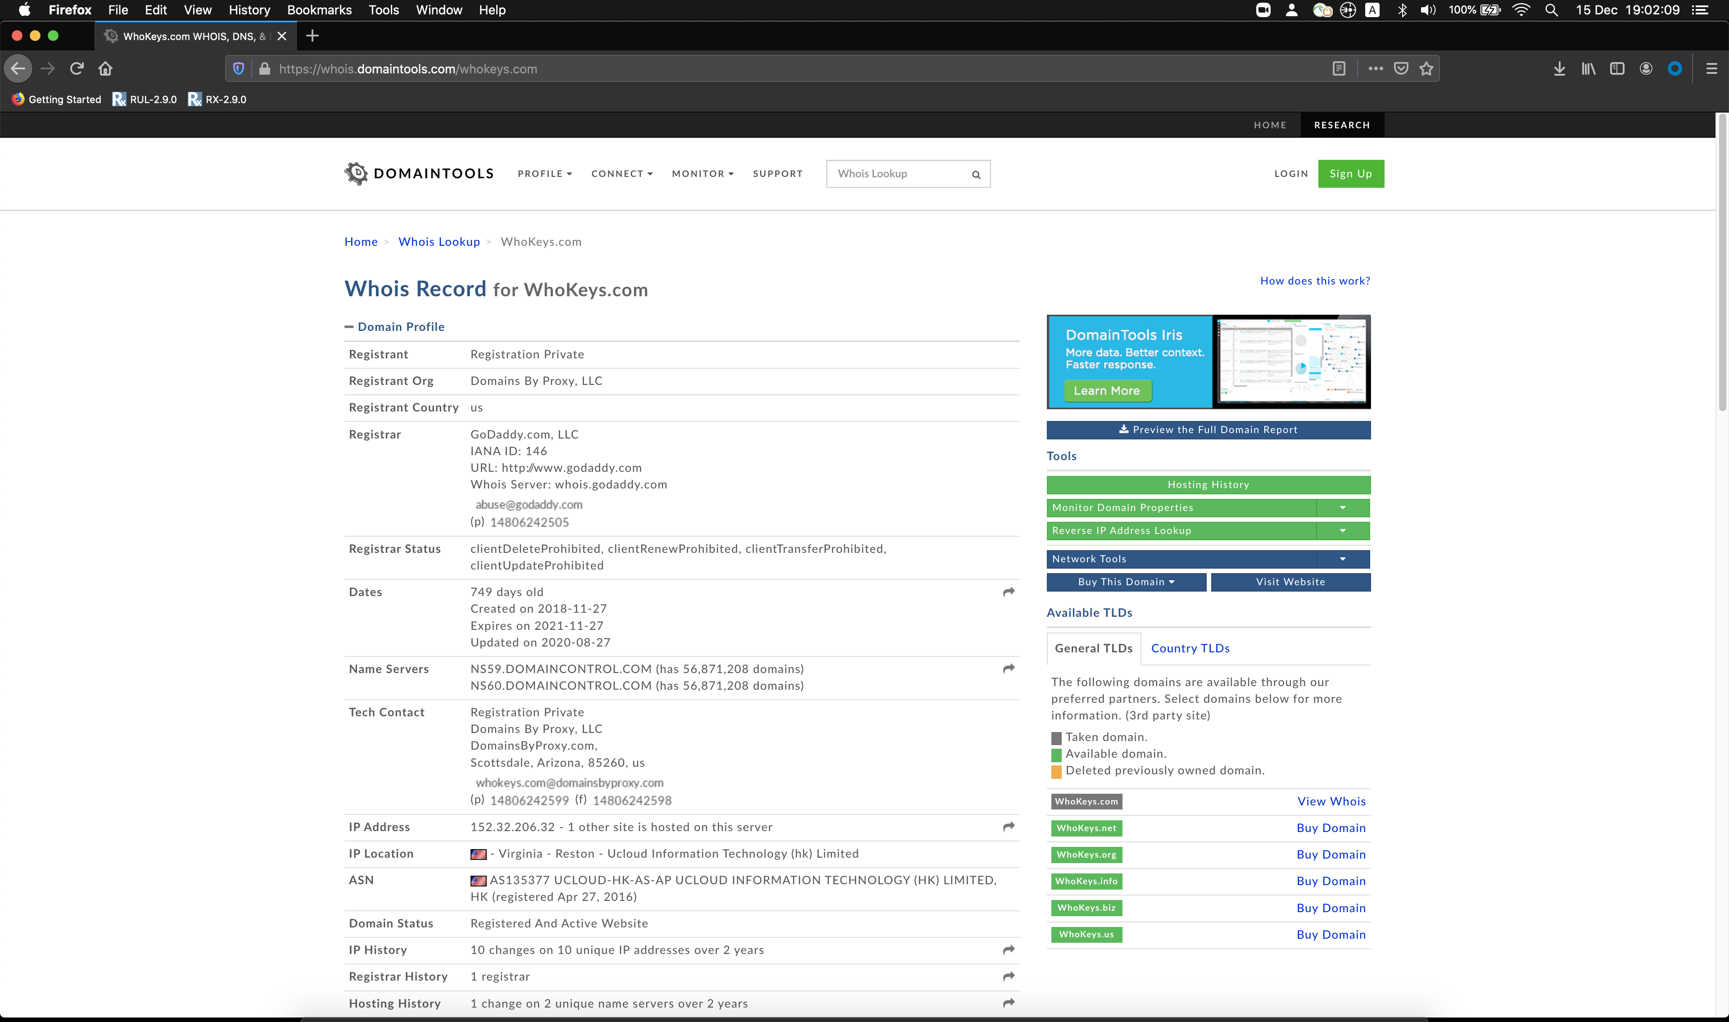Screen dimensions: 1729x1022
Task: Click the Whois Lookup search icon
Action: click(977, 174)
